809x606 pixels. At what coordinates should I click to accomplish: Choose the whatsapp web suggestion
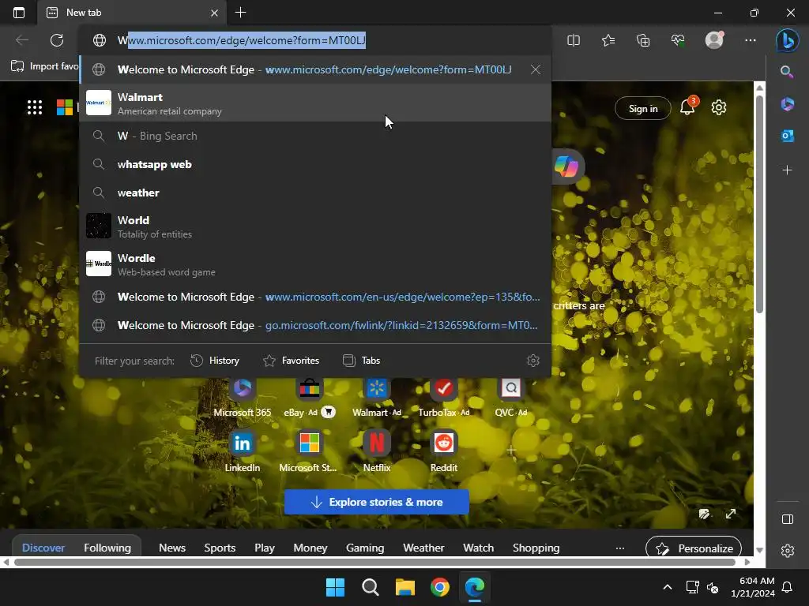point(315,164)
